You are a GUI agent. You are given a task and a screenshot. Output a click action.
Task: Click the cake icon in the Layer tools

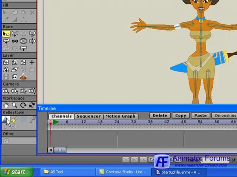[23, 77]
